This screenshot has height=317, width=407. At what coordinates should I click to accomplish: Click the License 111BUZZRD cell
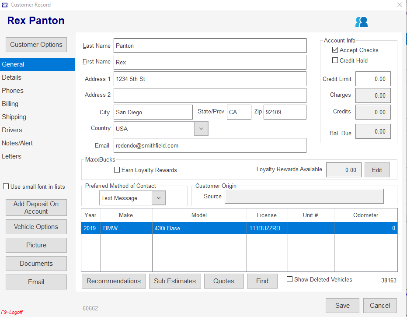pos(267,228)
